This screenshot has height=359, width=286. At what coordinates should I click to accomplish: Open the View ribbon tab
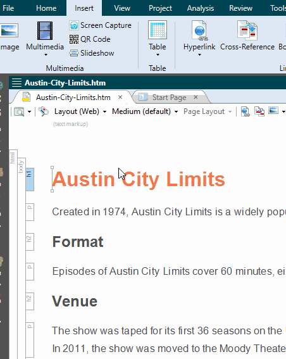coord(122,8)
